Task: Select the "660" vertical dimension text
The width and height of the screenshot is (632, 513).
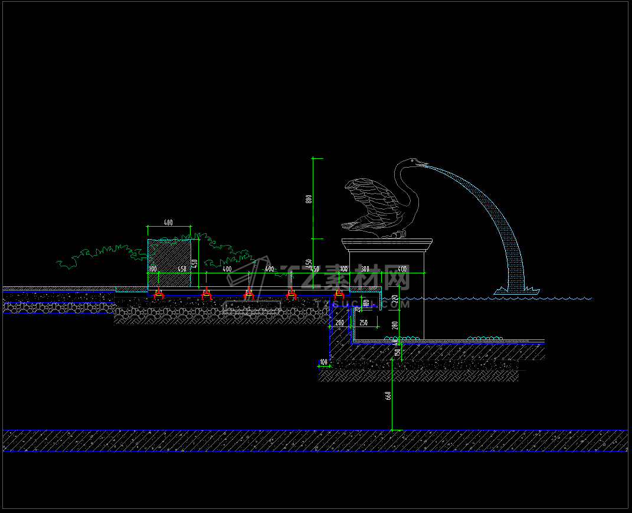Action: point(388,396)
